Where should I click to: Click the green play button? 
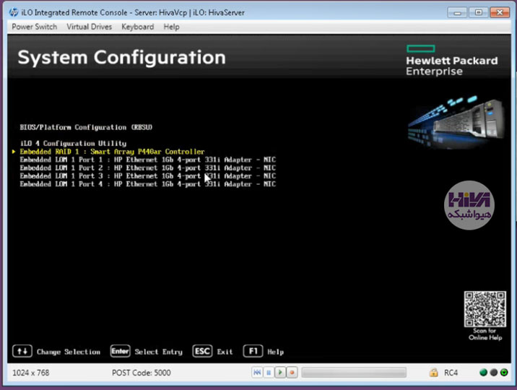pos(280,373)
